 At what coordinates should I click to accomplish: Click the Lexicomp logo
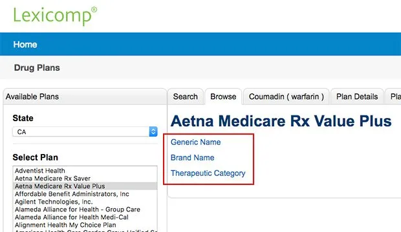[x=55, y=16]
